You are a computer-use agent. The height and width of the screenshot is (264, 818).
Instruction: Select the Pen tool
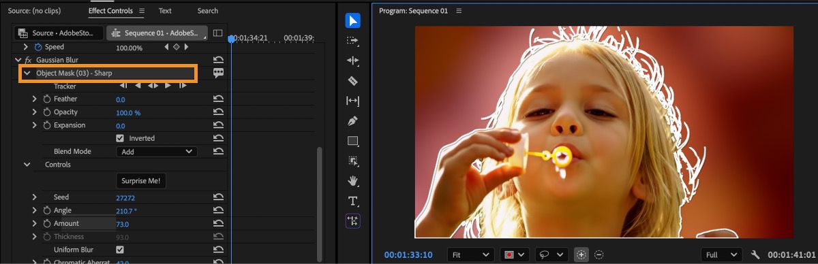353,121
